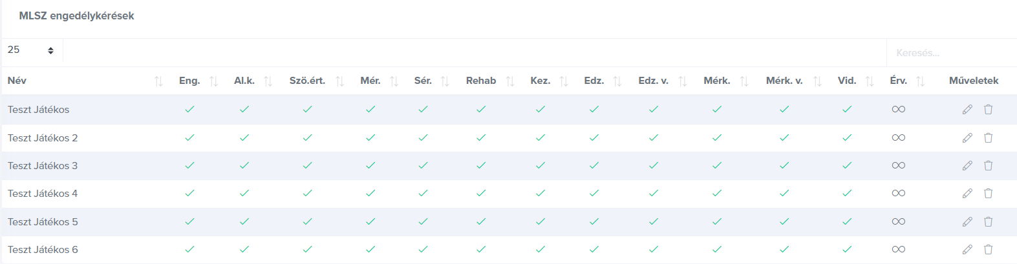Delete the Teszt Játékos 4 row
The image size is (1017, 264).
988,193
